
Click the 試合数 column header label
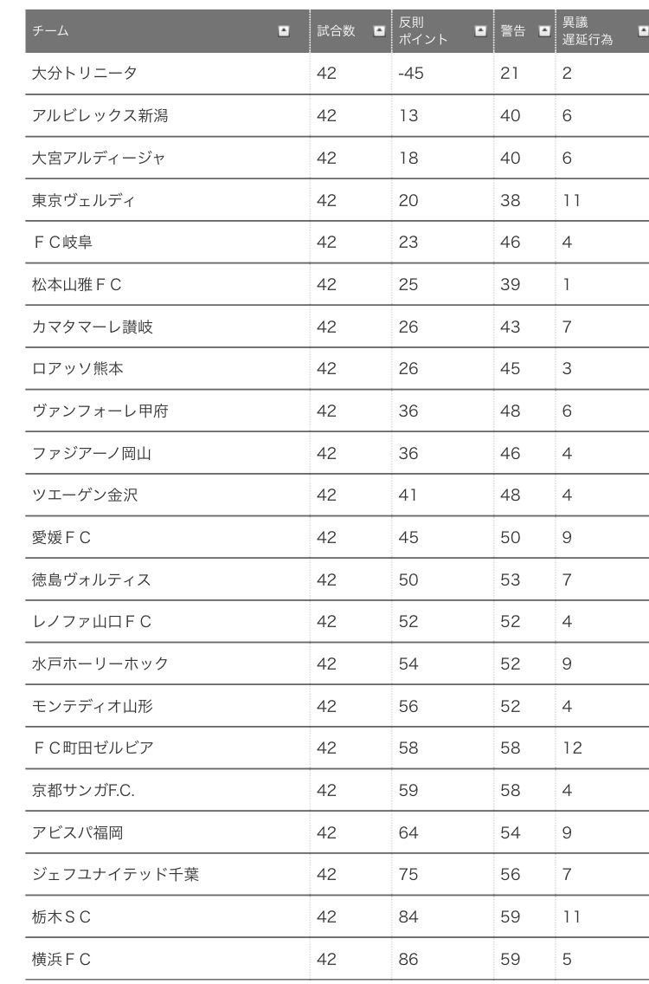tap(336, 31)
